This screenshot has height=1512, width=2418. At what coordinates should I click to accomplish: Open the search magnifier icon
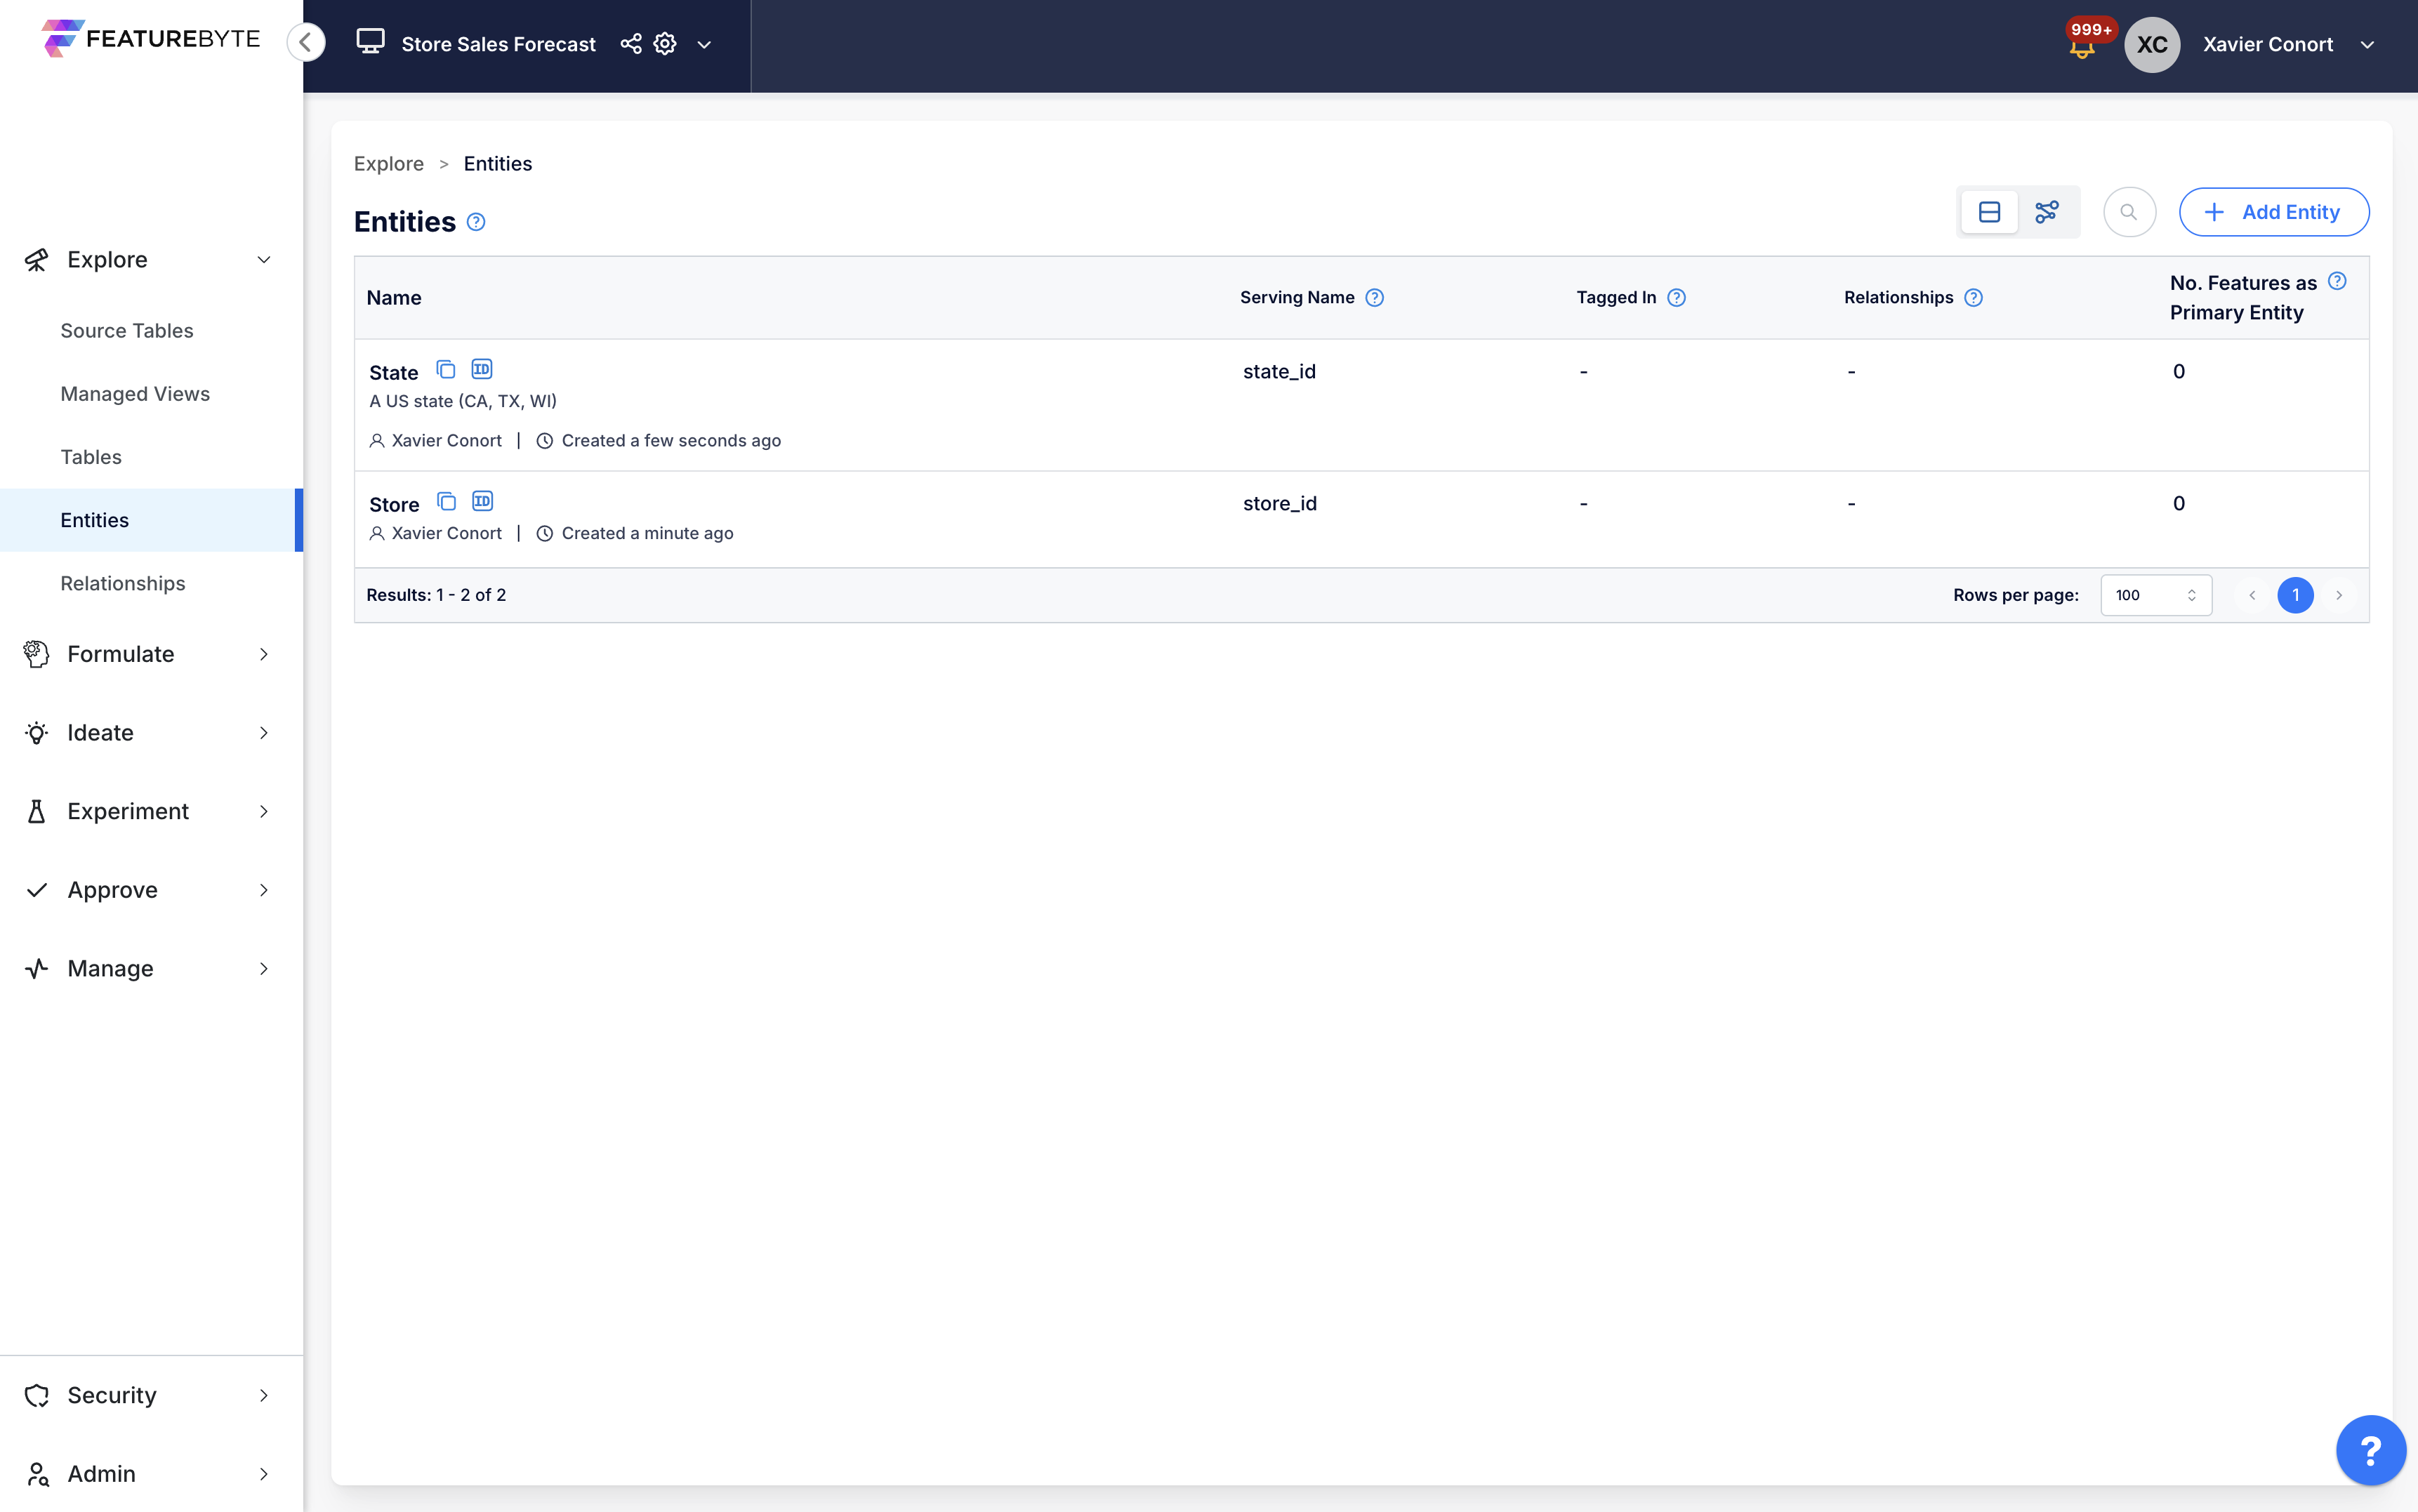[2129, 212]
